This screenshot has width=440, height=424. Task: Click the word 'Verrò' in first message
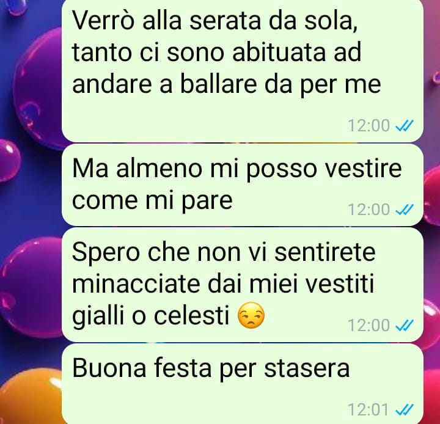[x=103, y=20]
